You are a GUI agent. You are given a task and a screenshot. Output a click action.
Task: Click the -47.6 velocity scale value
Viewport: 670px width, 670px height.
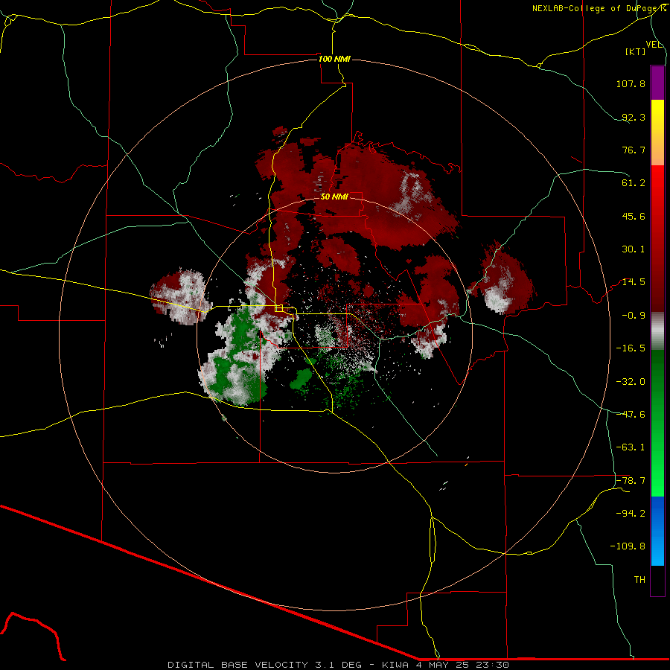click(x=631, y=415)
